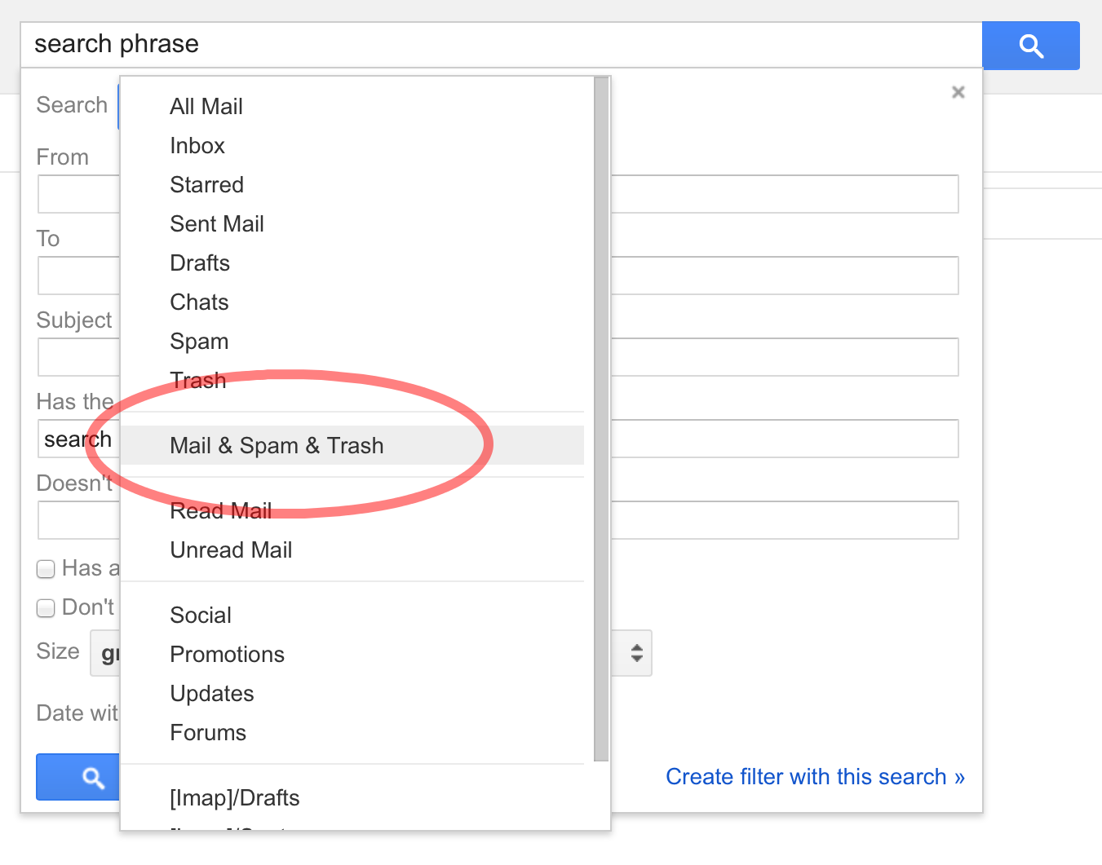
Task: Select Unread Mail in the dropdown list
Action: pos(231,549)
